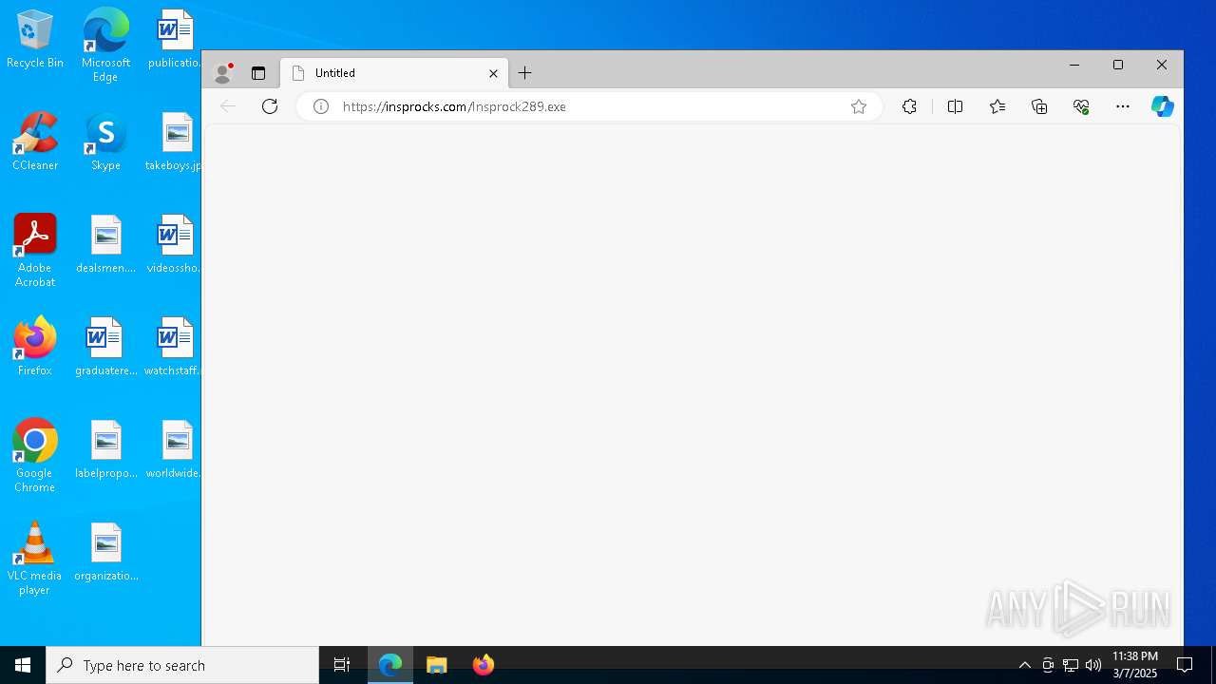Viewport: 1216px width, 684px height.
Task: Maximize the Edge window
Action: click(1118, 65)
